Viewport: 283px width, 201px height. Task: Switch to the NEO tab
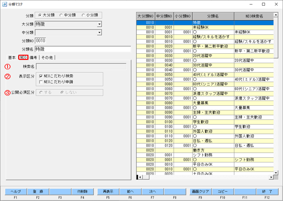pyautogui.click(x=23, y=57)
